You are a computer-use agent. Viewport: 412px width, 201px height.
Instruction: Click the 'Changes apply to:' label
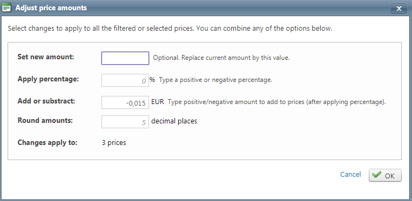pyautogui.click(x=48, y=143)
